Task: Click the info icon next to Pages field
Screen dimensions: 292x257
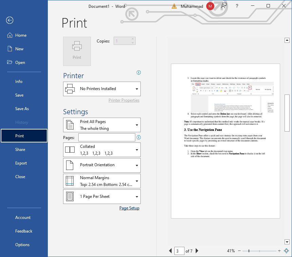Action: click(x=138, y=137)
